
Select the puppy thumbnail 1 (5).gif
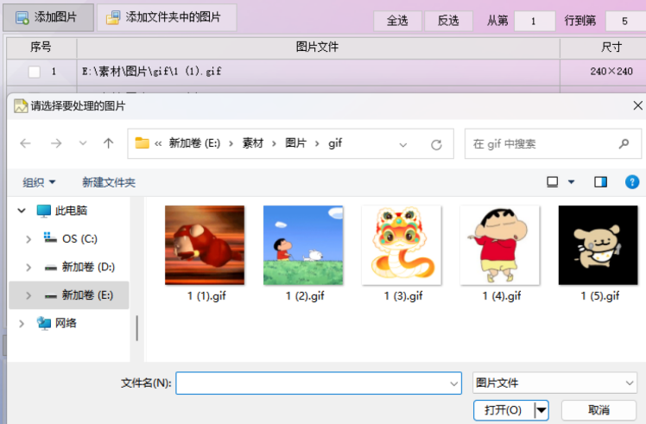coord(598,245)
